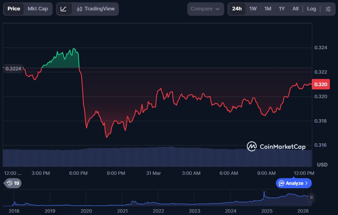Switch to Mkt Cap view
338x215 pixels.
(x=38, y=9)
